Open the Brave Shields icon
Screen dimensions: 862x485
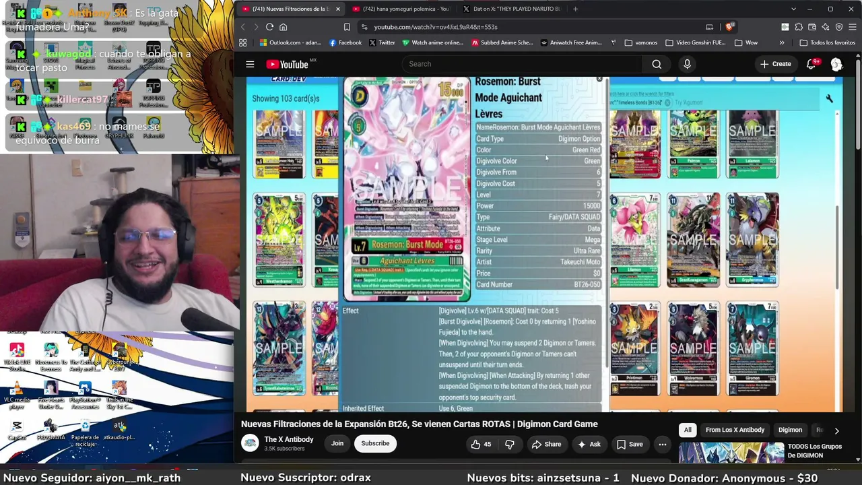point(729,27)
